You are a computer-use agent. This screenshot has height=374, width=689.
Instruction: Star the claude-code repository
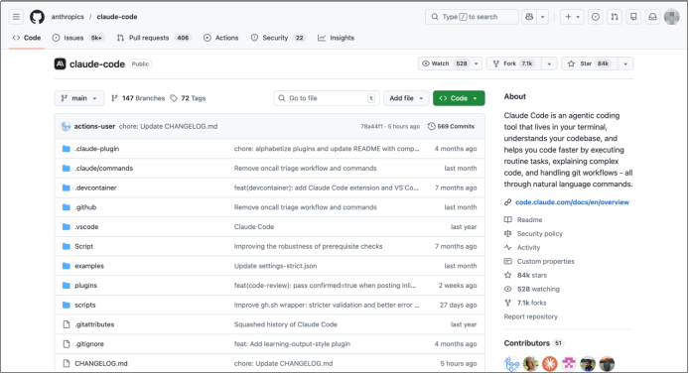590,63
